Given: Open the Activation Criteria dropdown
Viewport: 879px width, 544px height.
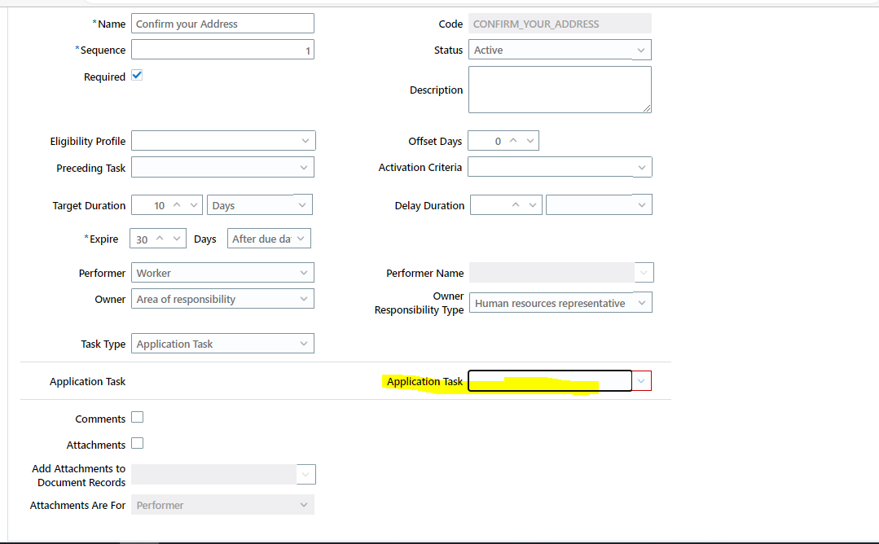Looking at the screenshot, I should pos(560,167).
